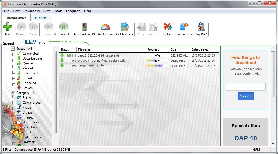The height and width of the screenshot is (154, 278).
Task: Click the Resume toolbar icon
Action: (x=22, y=27)
